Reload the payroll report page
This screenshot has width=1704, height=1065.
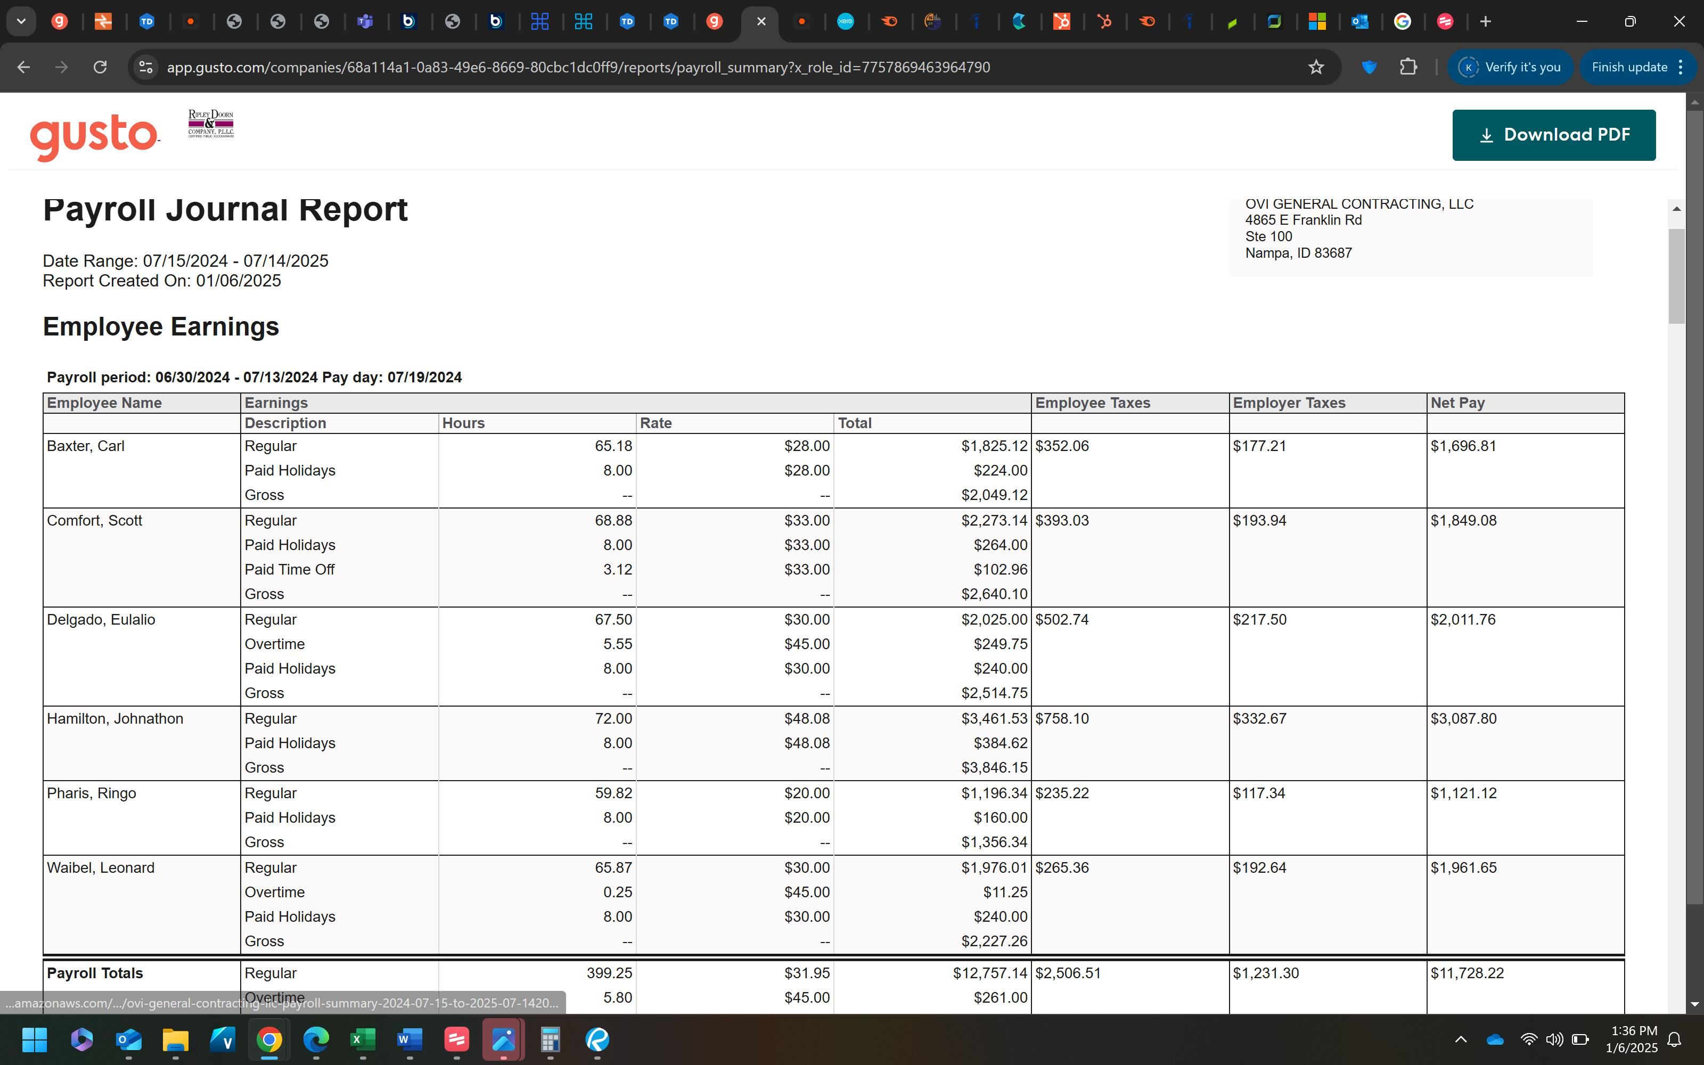click(100, 67)
